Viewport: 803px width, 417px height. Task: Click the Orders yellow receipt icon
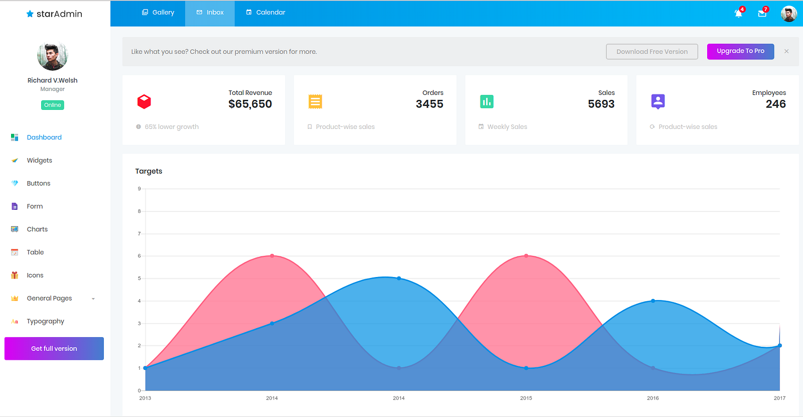315,102
